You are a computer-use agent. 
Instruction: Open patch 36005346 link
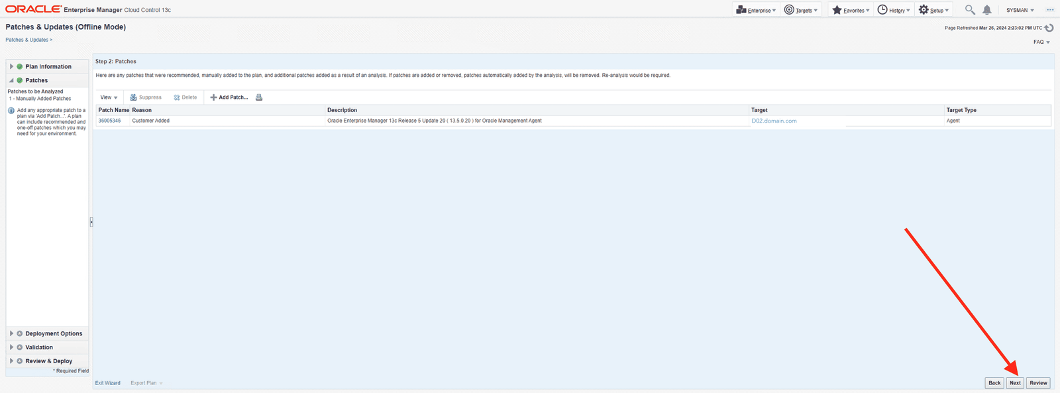[109, 121]
